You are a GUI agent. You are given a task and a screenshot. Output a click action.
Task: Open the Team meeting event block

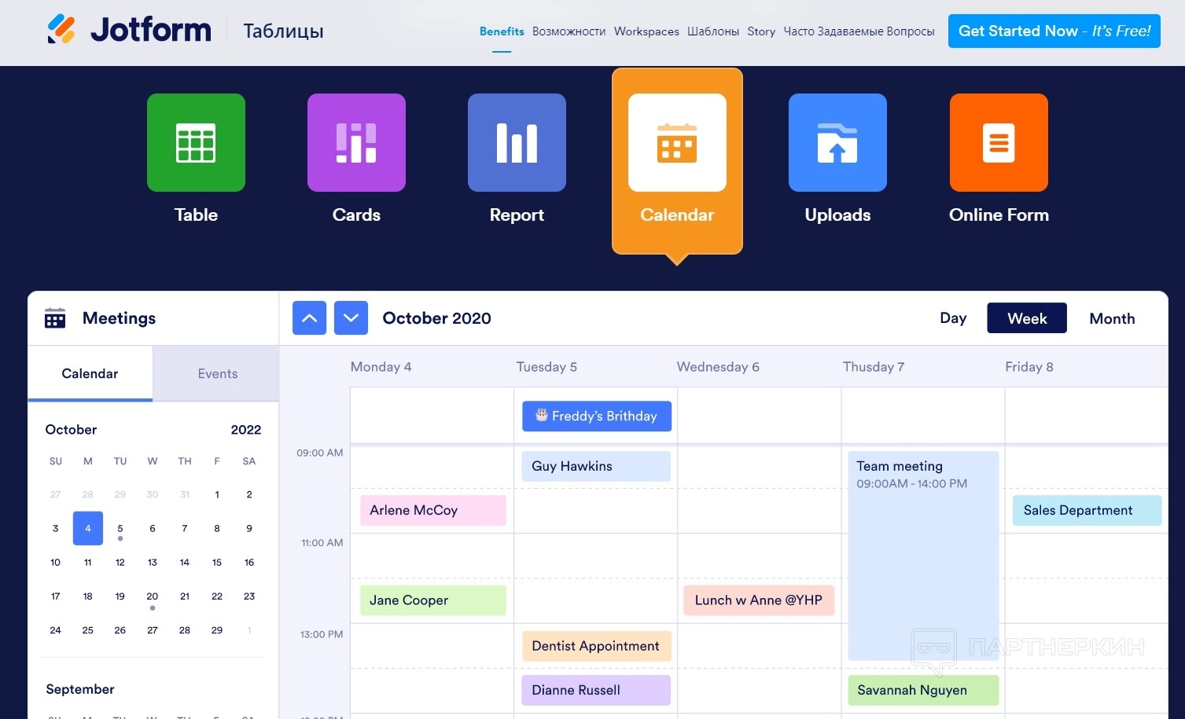[923, 556]
